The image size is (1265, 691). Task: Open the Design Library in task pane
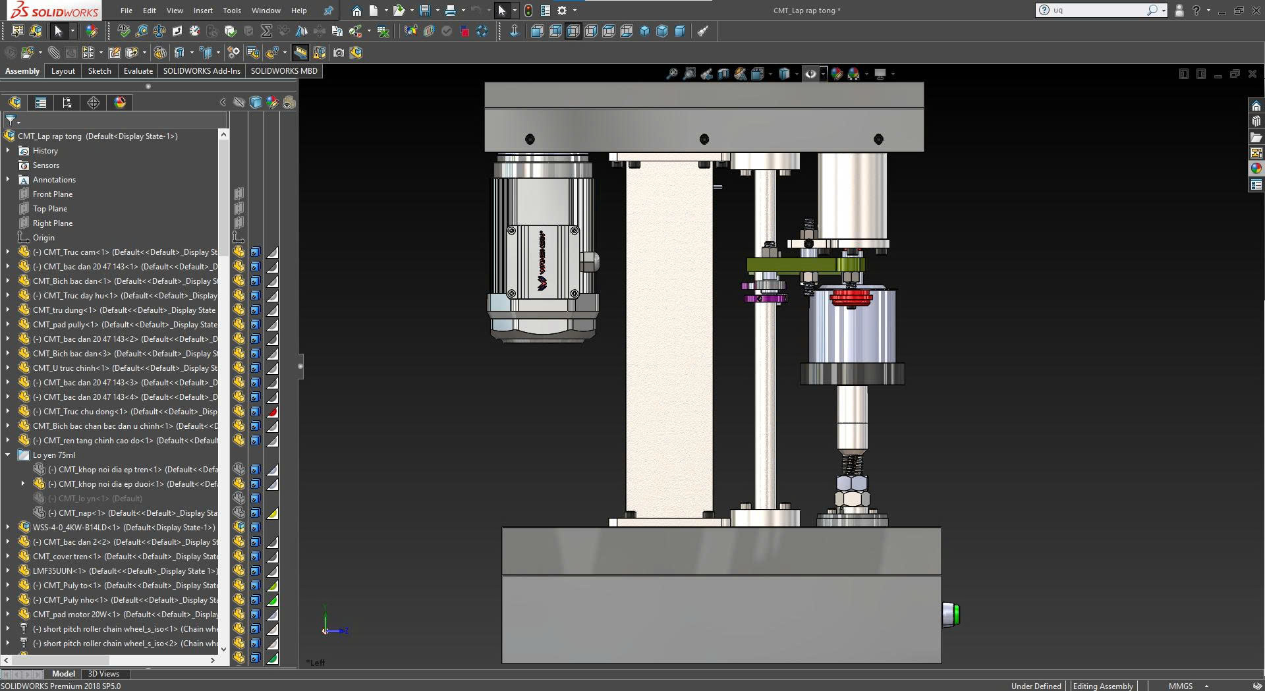pos(1256,121)
